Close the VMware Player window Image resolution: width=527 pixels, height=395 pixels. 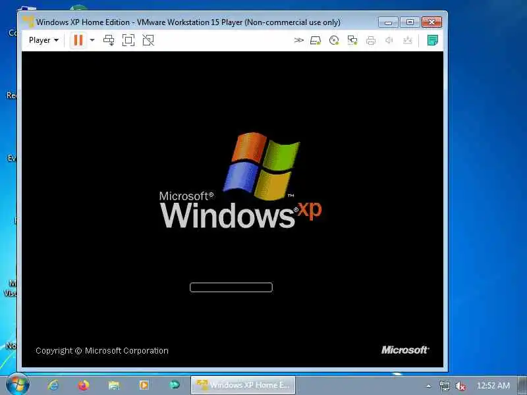[432, 22]
